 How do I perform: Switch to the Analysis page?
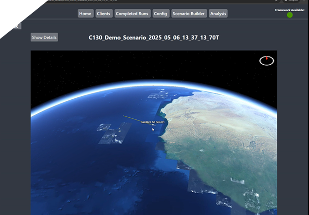(218, 14)
